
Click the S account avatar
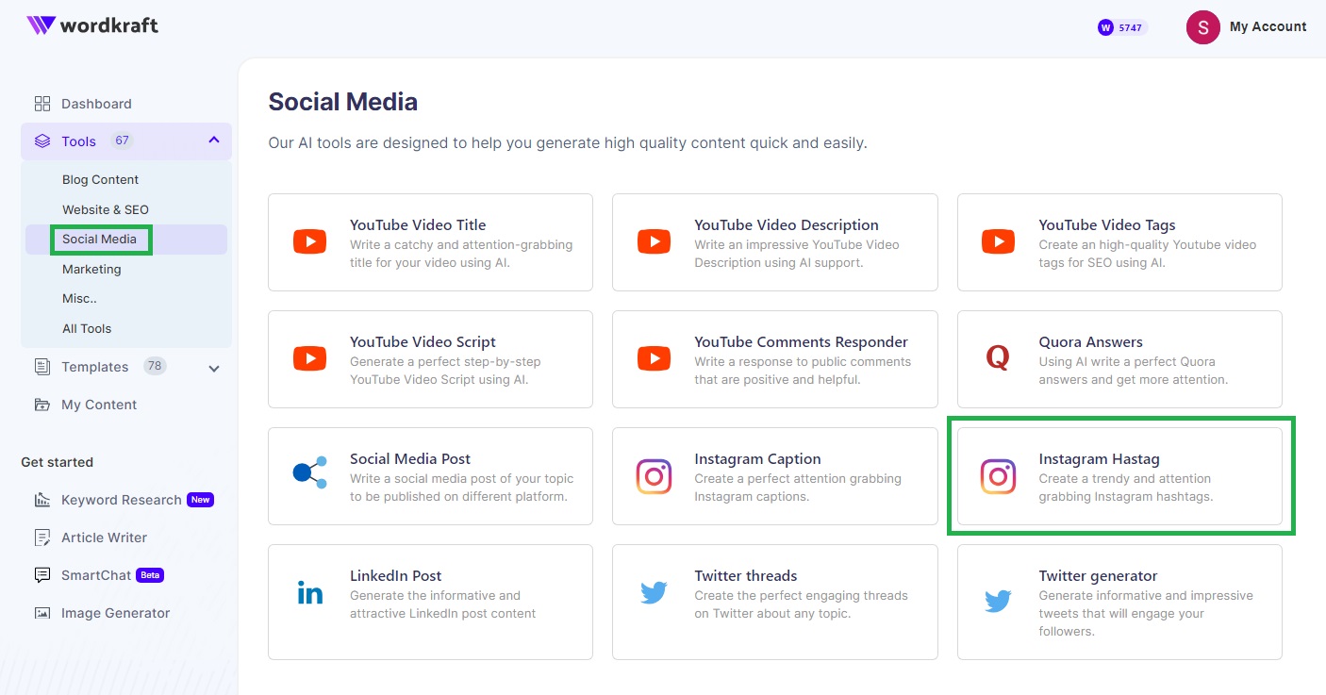(x=1202, y=27)
